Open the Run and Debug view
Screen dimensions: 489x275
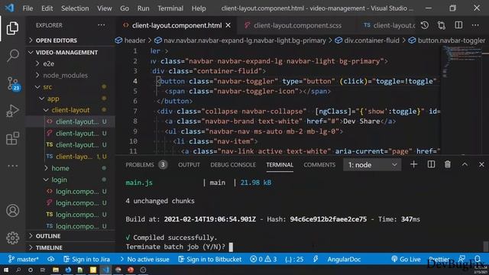pyautogui.click(x=12, y=111)
